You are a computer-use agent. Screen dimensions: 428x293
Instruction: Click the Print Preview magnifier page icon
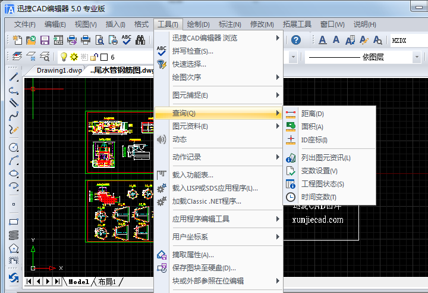click(99, 40)
